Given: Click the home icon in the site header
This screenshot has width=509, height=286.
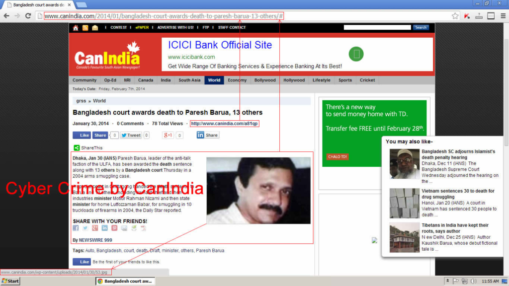Looking at the screenshot, I should point(76,27).
